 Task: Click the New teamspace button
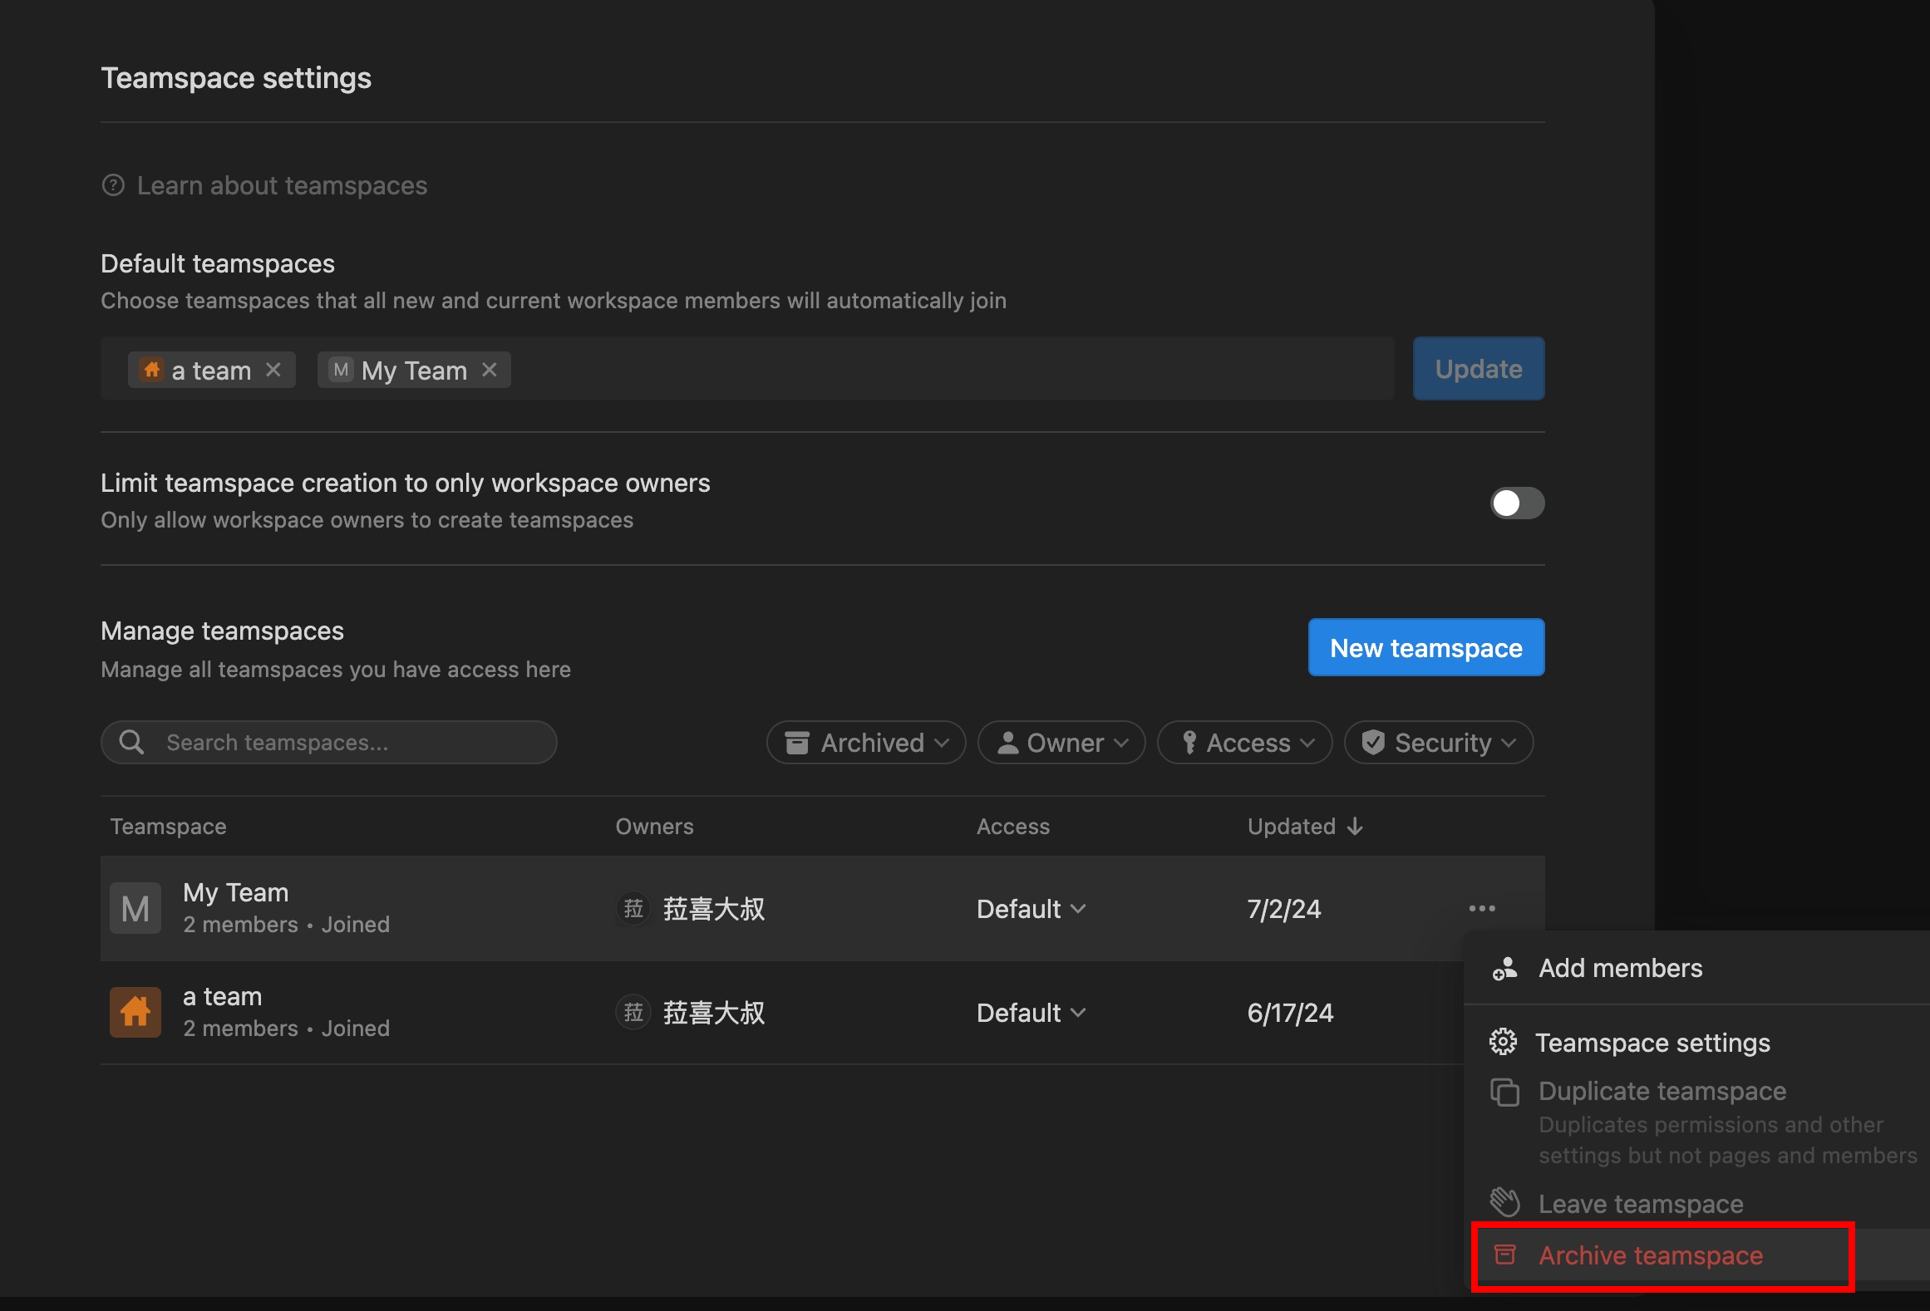pyautogui.click(x=1425, y=647)
